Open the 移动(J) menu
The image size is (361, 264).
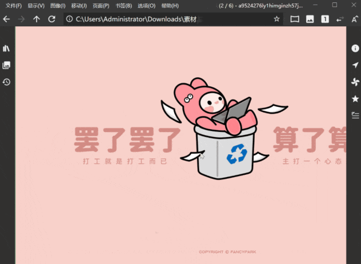click(x=79, y=6)
